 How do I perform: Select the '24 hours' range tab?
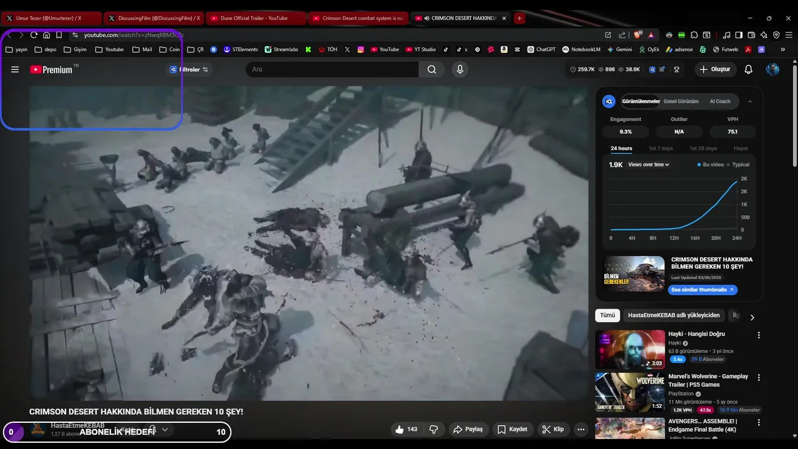tap(622, 148)
